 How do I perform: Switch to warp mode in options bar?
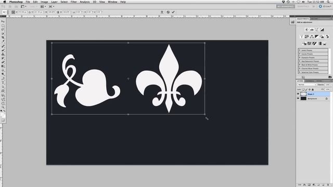coord(162,12)
